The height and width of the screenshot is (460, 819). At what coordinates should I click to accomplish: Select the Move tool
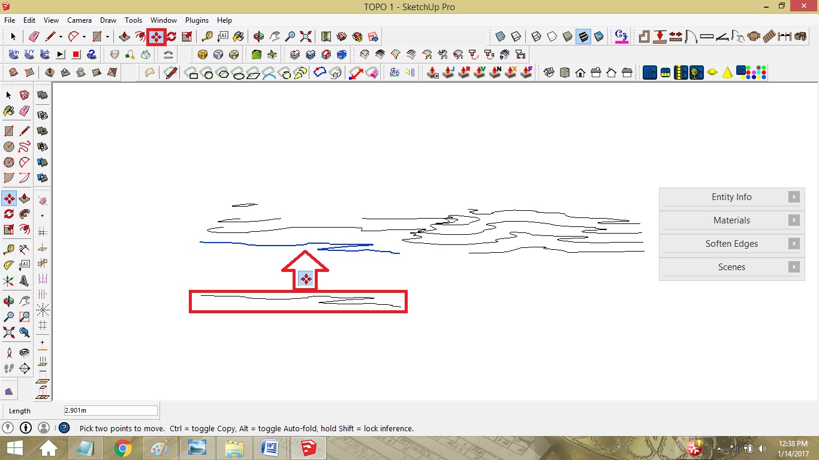(x=156, y=37)
